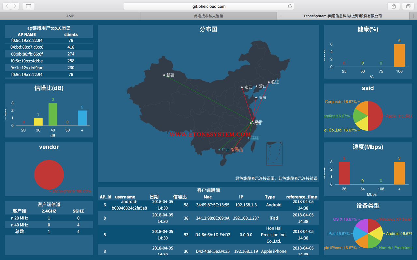Click the Mac address 34:69:87:5C:13:55
This screenshot has width=417, height=260.
pos(213,205)
